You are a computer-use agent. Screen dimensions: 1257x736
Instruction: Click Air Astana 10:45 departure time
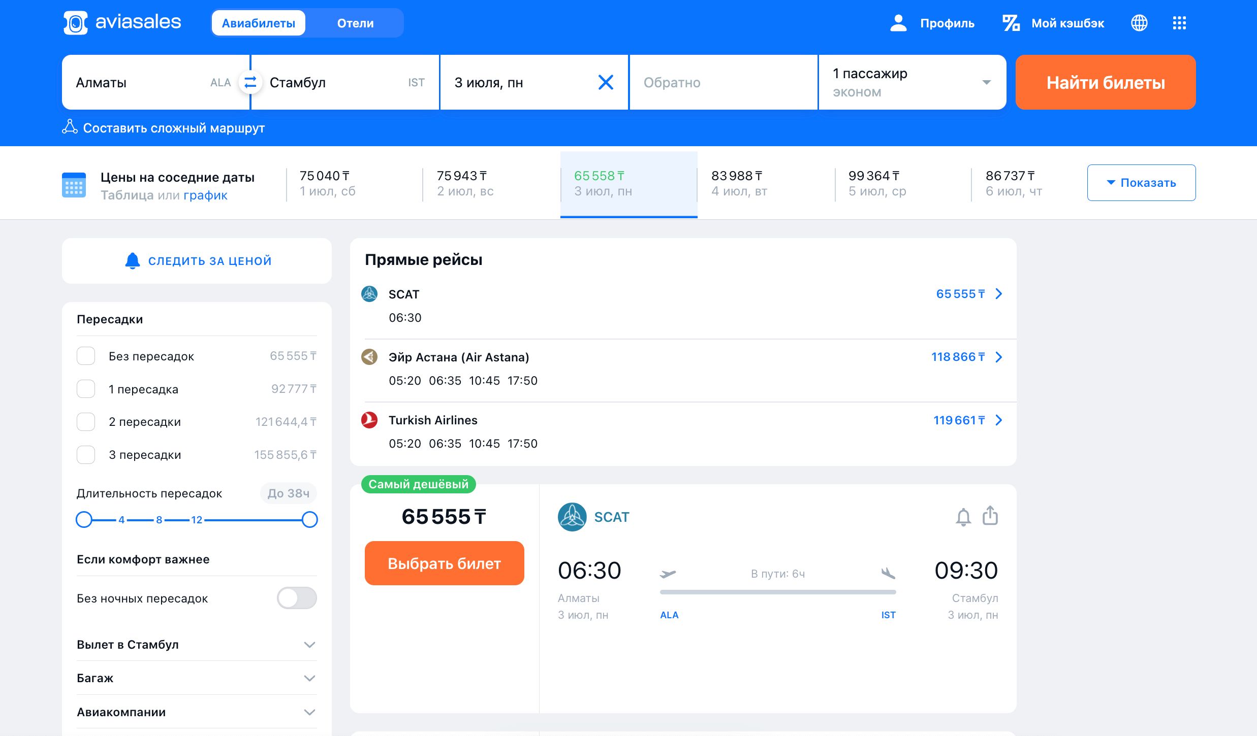pos(484,381)
